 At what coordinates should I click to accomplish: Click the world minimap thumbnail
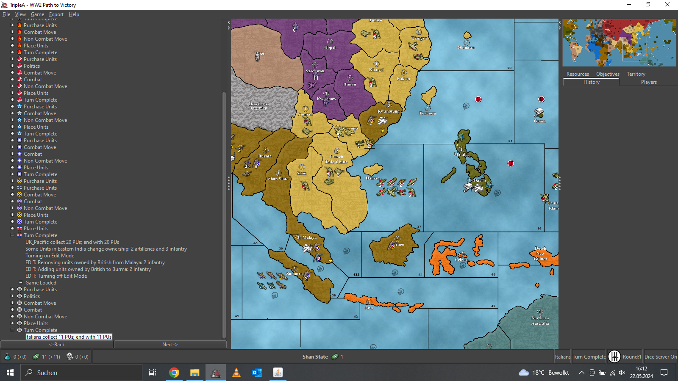pyautogui.click(x=619, y=43)
